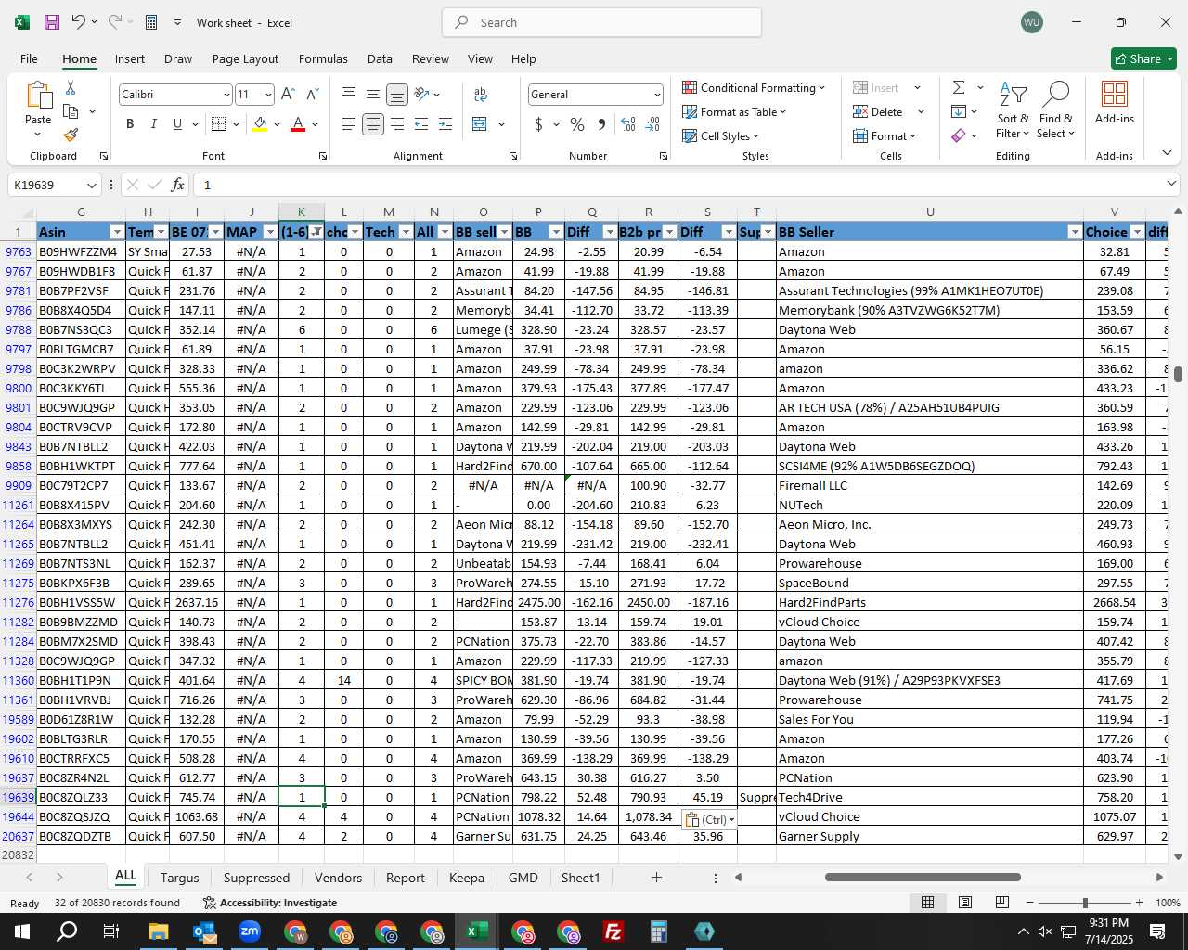Decrease font size with the small A
Image resolution: width=1188 pixels, height=950 pixels.
point(312,94)
